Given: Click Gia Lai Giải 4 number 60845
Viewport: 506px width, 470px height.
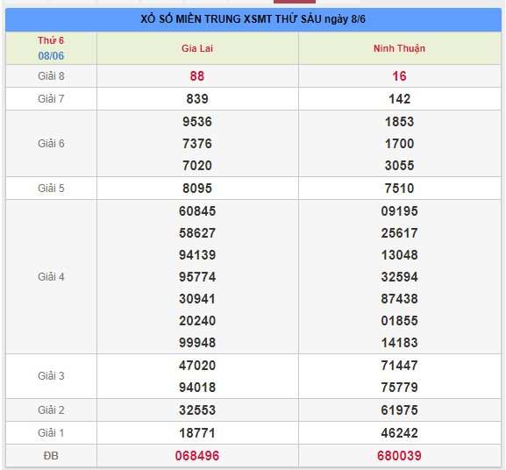Looking at the screenshot, I should [x=197, y=211].
